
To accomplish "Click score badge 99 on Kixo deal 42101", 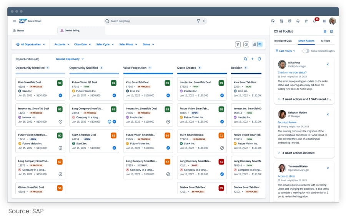I will tap(60, 83).
